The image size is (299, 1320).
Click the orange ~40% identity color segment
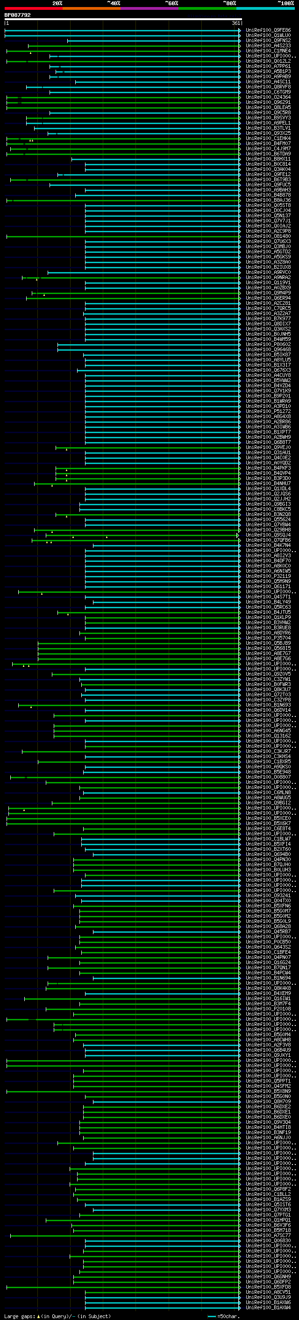92,8
